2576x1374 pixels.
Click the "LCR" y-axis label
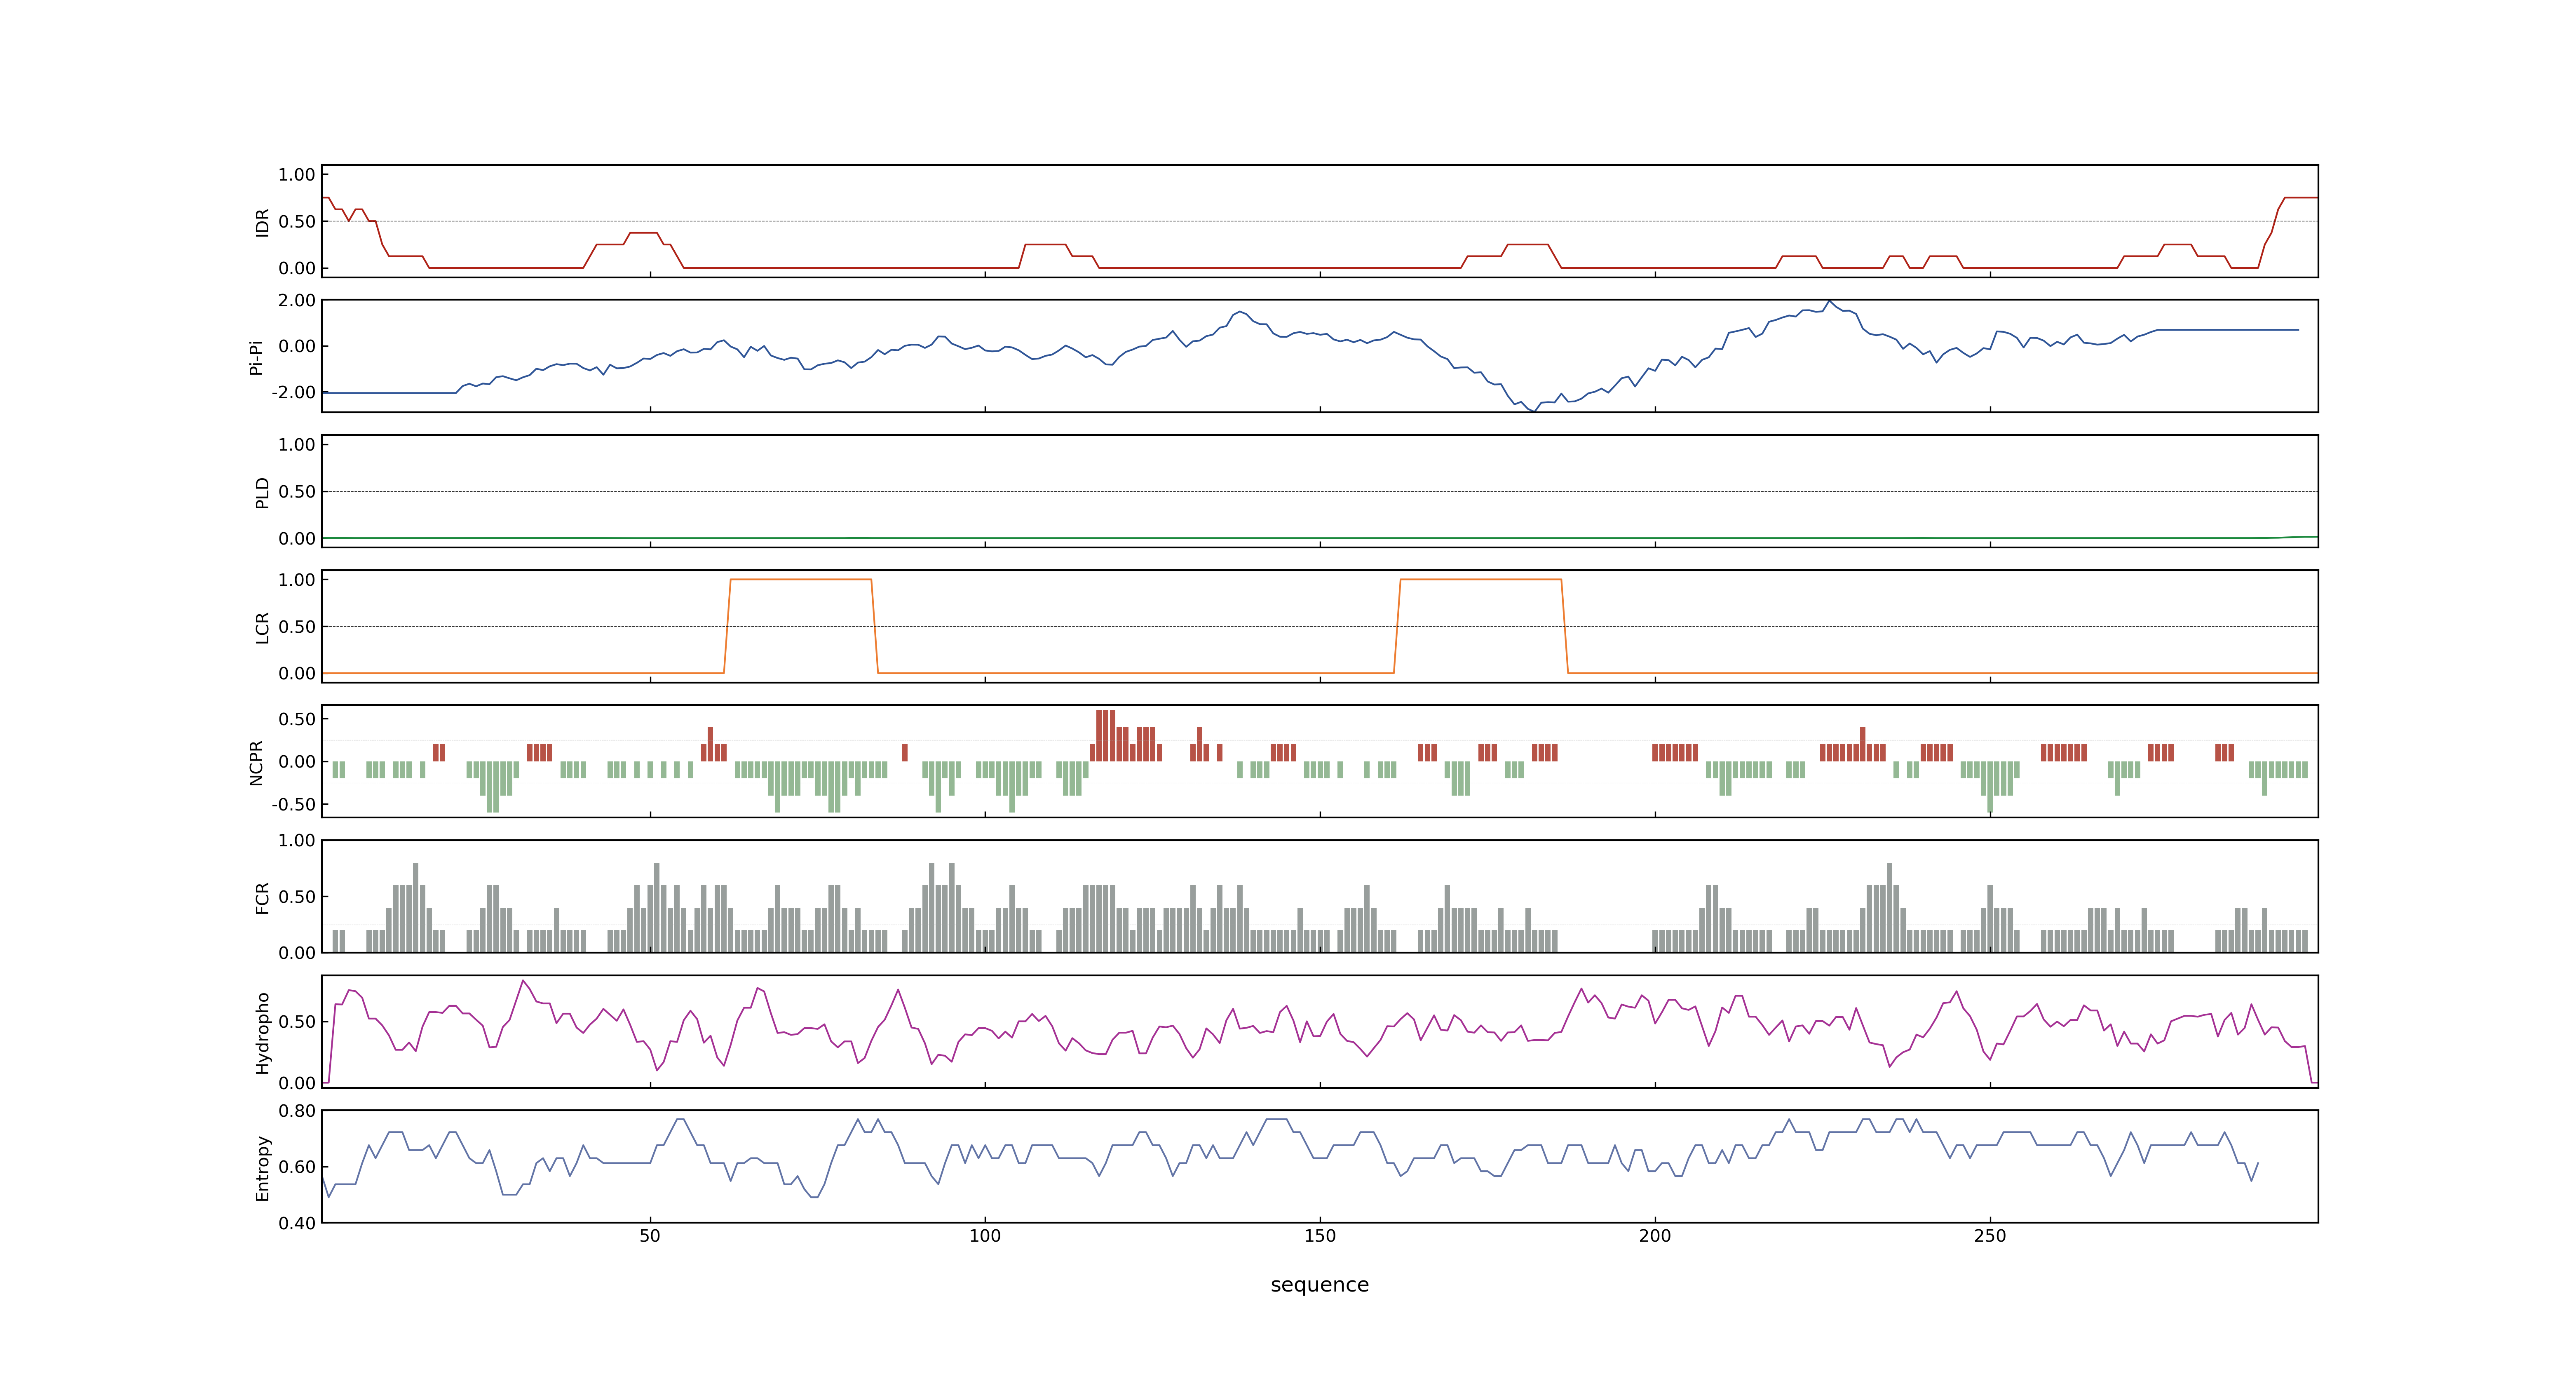pyautogui.click(x=262, y=627)
